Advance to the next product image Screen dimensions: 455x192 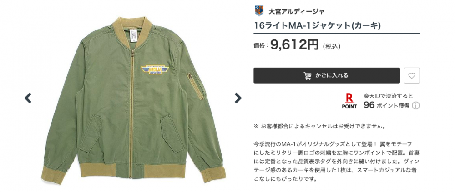[x=238, y=98]
